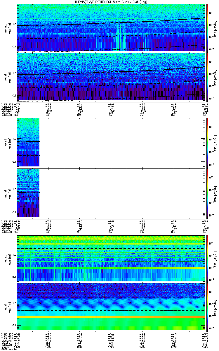Click the yellow horizontal band in THE B⊥ panel
Viewport: 219px width, 351px height.
pyautogui.click(x=111, y=268)
